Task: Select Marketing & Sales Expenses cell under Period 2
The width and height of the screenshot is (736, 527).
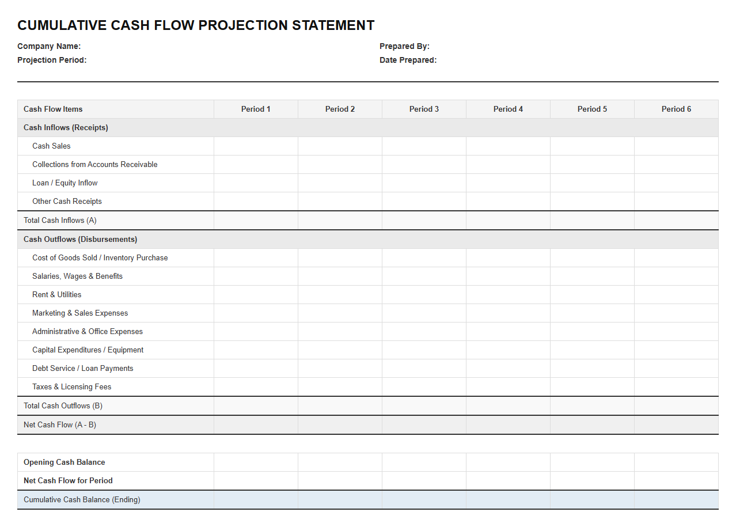Action: click(340, 313)
